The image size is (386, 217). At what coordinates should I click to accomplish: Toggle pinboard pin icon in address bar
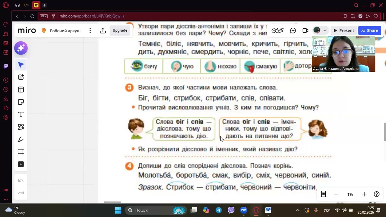(345, 16)
